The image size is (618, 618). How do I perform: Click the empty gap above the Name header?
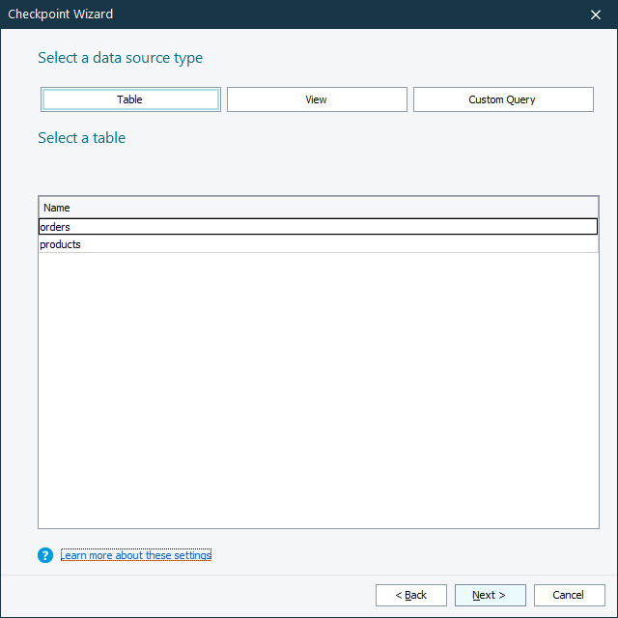coord(319,174)
